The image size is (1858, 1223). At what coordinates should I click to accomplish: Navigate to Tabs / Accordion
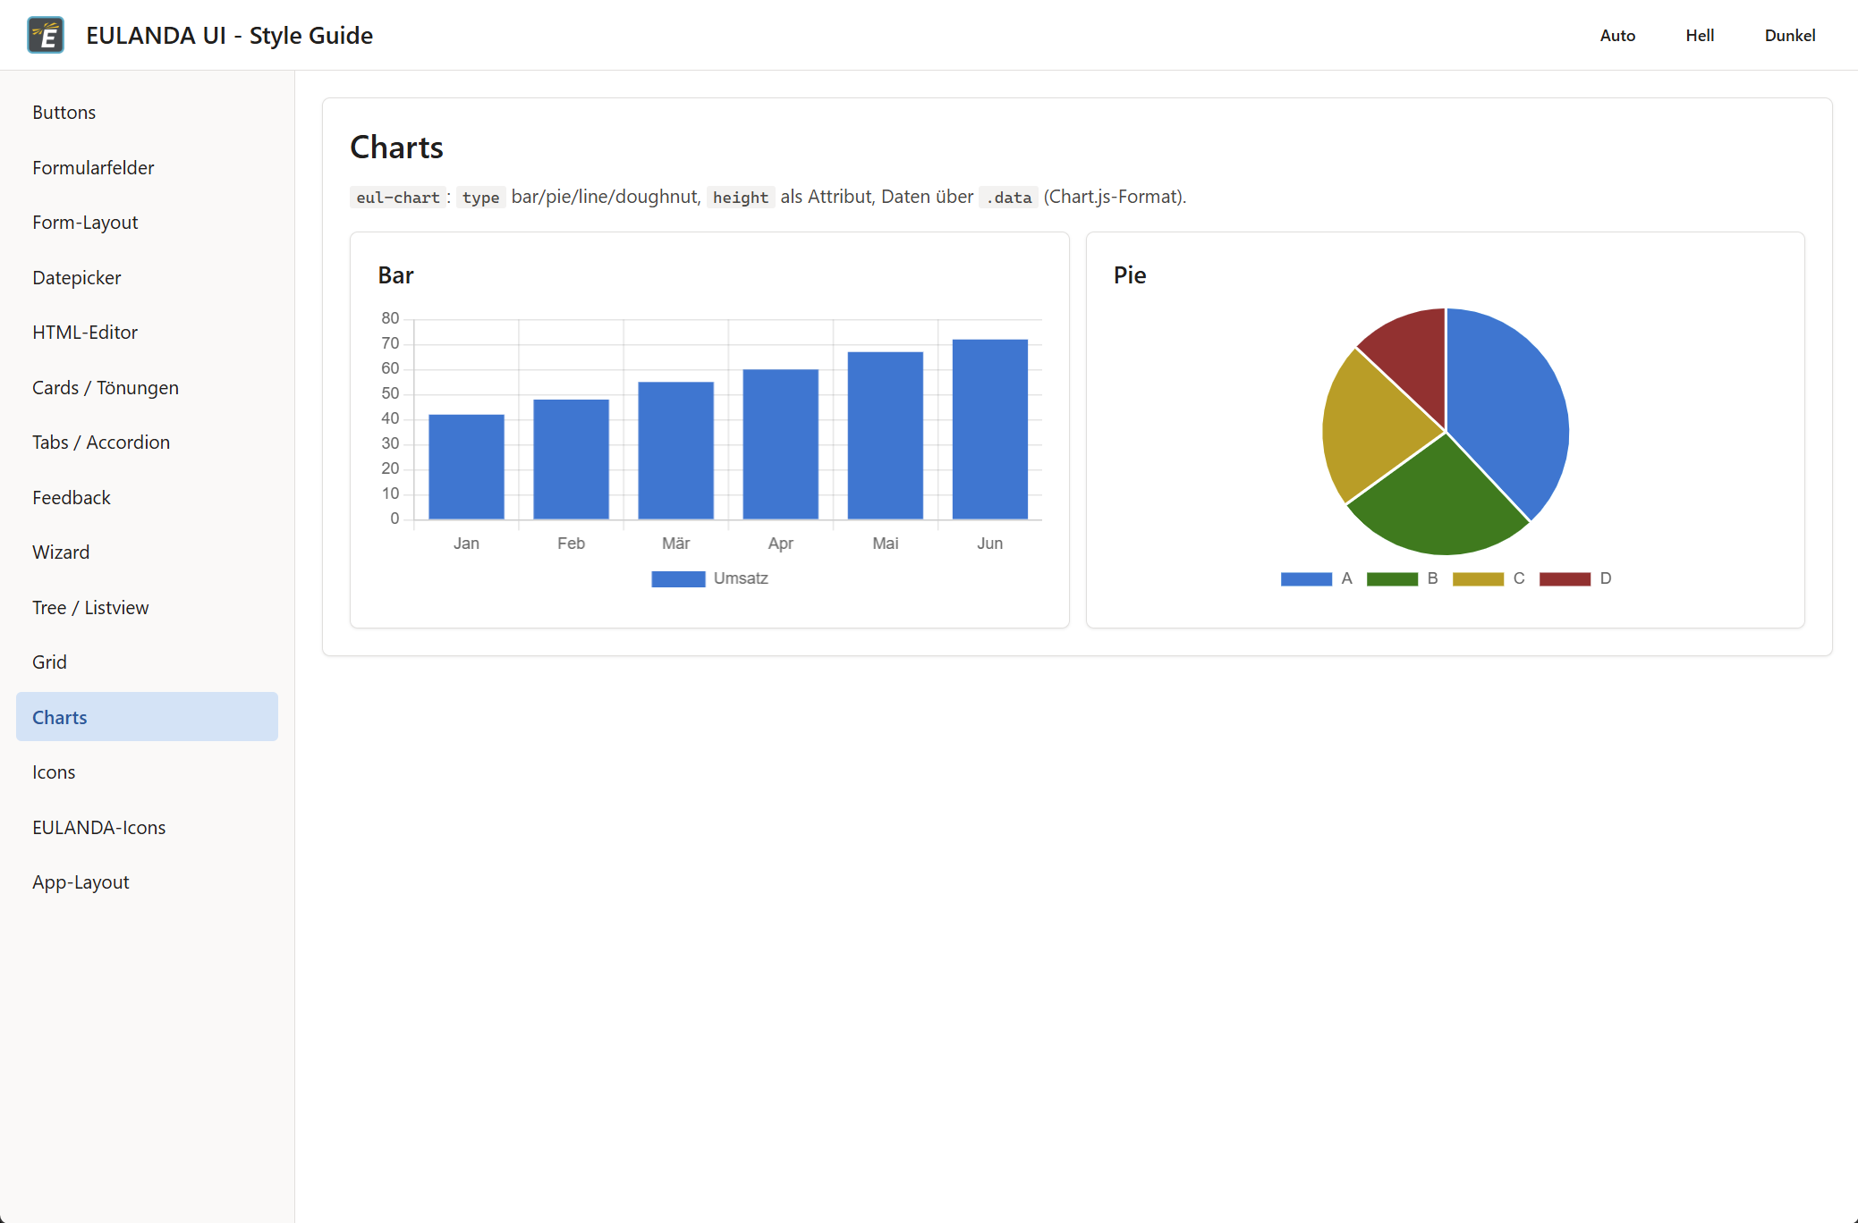147,443
